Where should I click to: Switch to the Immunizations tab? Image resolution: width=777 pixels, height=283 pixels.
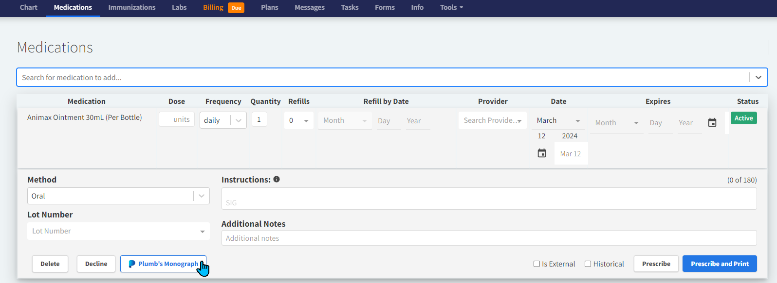132,8
